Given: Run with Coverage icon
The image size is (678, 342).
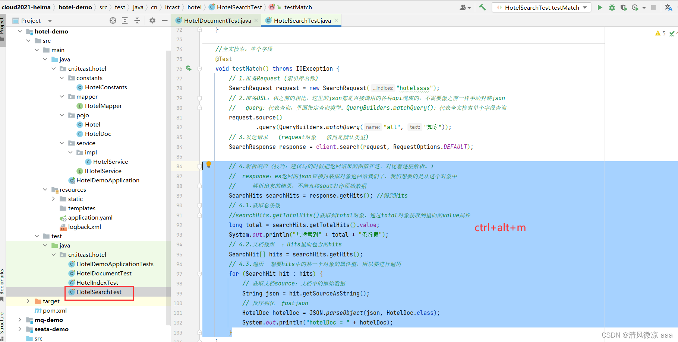Looking at the screenshot, I should [624, 7].
